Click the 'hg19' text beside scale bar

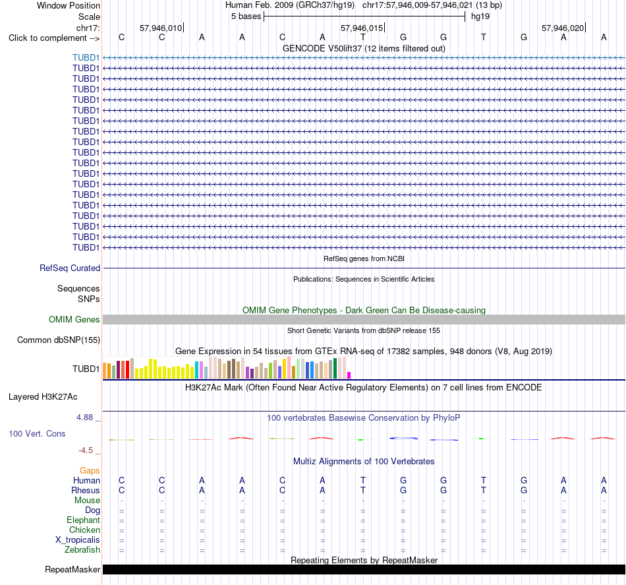click(x=480, y=16)
